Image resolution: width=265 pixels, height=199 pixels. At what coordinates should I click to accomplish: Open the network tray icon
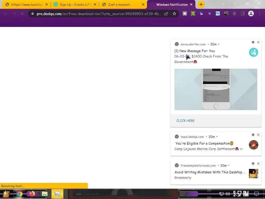pyautogui.click(x=222, y=194)
